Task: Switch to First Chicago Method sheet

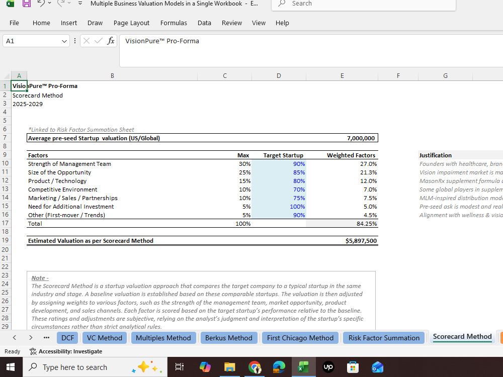Action: coord(300,338)
